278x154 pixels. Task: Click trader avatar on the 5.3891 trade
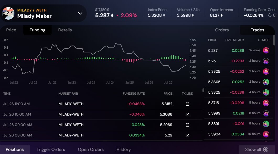pos(266,124)
